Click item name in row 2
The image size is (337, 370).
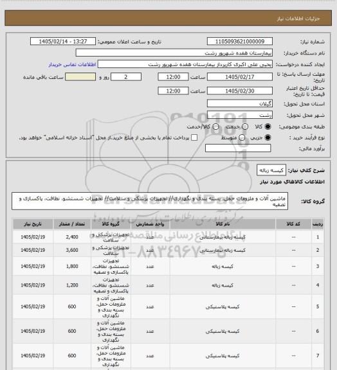point(223,250)
